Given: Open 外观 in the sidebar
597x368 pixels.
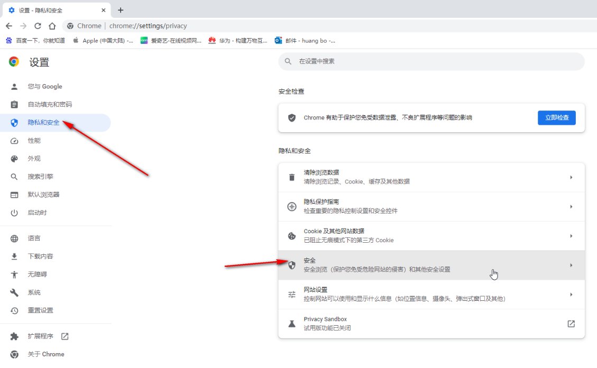Looking at the screenshot, I should coord(55,159).
